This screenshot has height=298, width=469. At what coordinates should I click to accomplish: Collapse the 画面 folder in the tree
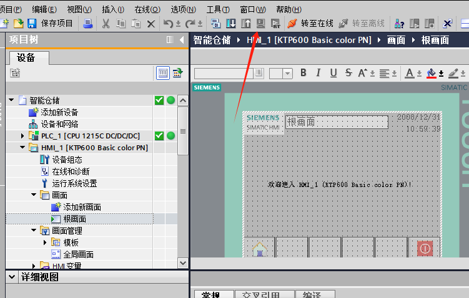[34, 195]
